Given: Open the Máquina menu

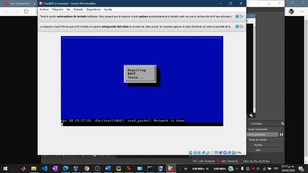Looking at the screenshot, I should 58,10.
